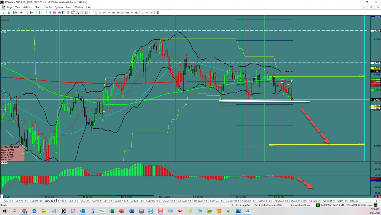Screen dimensions: 381x215
Task: Click Connected/20 ms status text
Action: click(300, 205)
